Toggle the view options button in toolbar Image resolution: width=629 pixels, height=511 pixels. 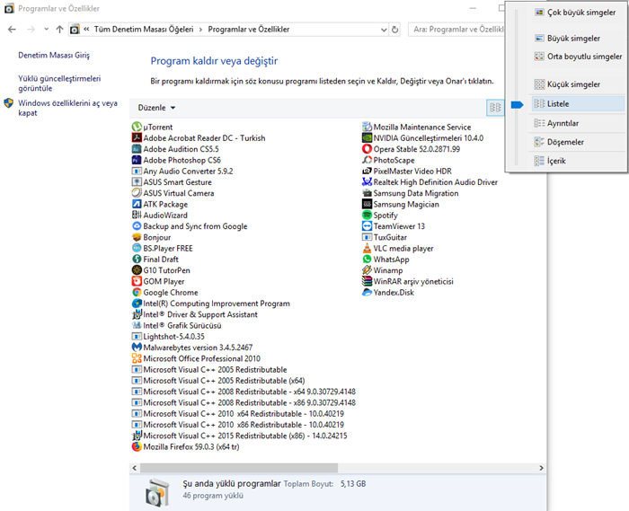tap(493, 107)
